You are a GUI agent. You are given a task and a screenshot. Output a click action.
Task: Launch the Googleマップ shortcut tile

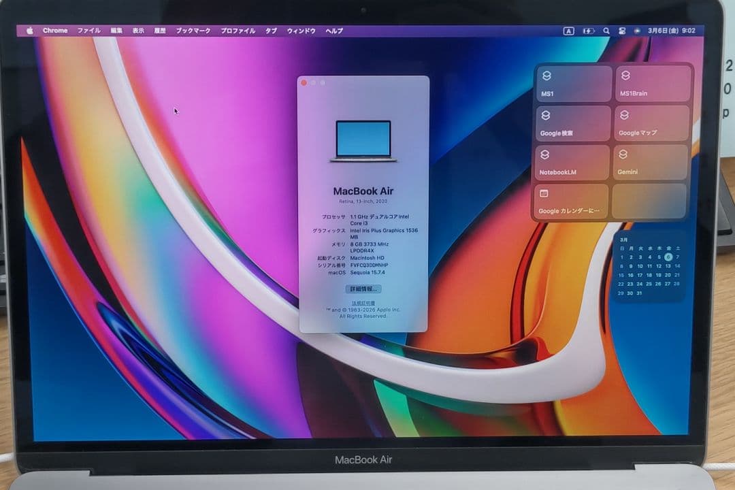(653, 123)
